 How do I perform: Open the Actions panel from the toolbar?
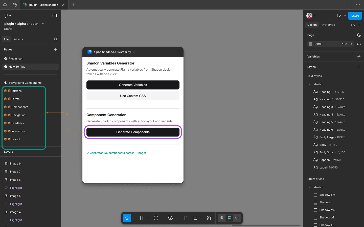[209, 218]
